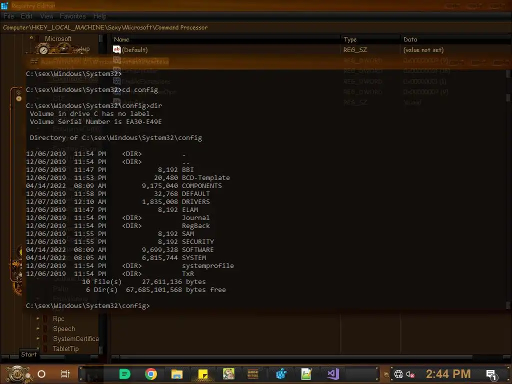Expand the Speech key node

click(38, 328)
